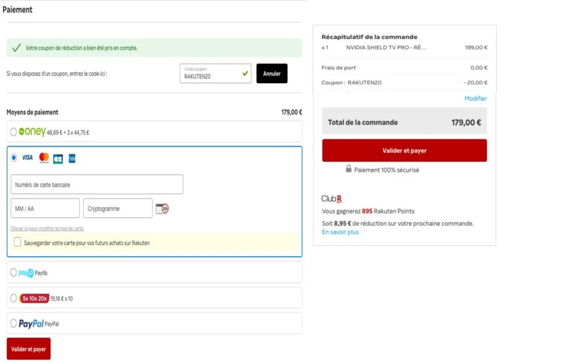Click the 179,00 € amount beside Moyens de paiement
Image resolution: width=561 pixels, height=363 pixels.
[292, 112]
